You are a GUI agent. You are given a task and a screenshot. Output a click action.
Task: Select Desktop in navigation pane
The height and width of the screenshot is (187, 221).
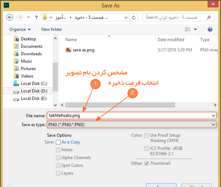28,39
